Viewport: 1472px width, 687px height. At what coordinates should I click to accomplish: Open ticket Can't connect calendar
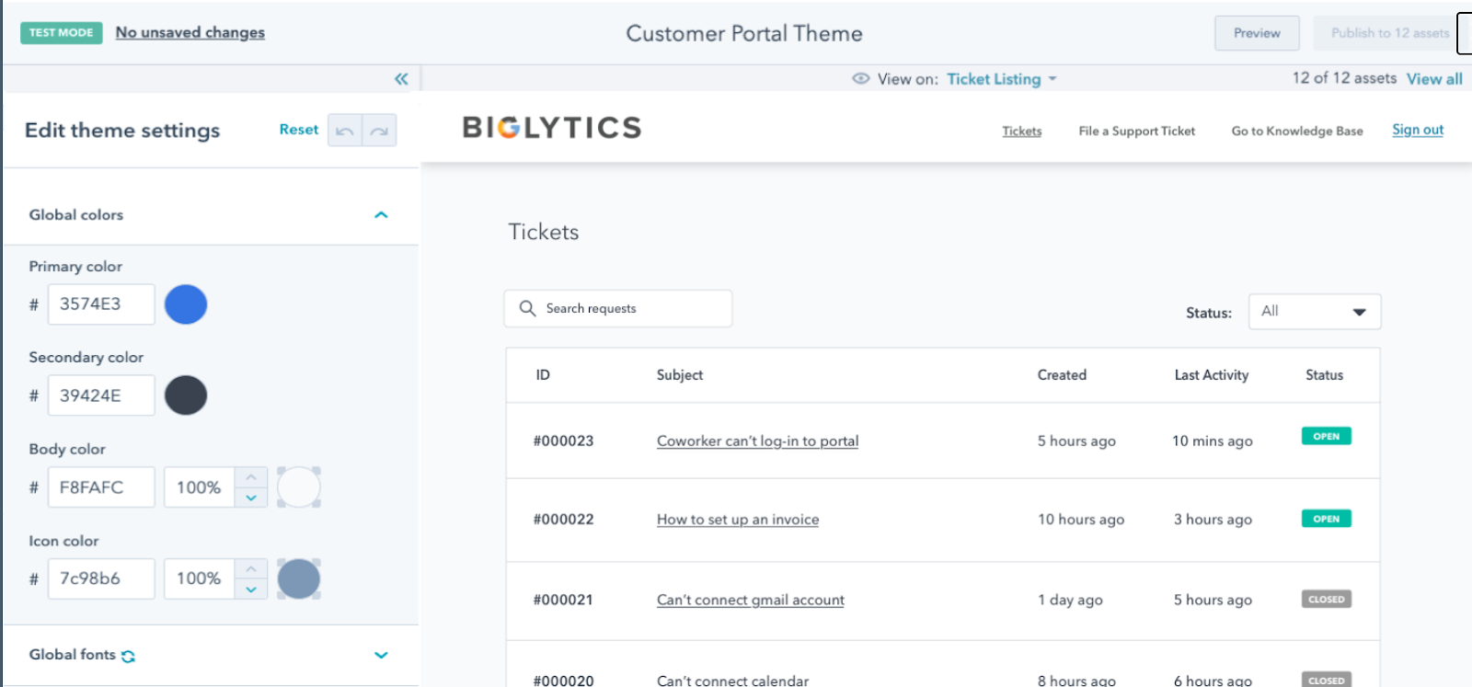tap(733, 680)
